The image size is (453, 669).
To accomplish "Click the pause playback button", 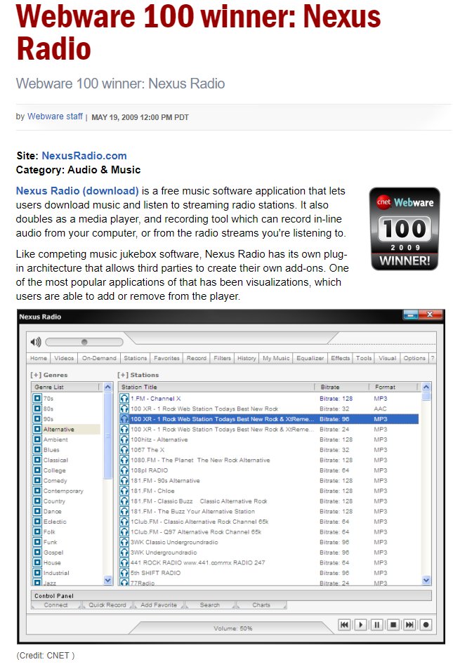I will 377,625.
